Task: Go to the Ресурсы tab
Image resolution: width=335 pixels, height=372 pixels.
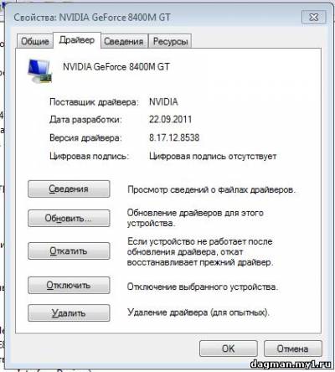Action: [170, 41]
